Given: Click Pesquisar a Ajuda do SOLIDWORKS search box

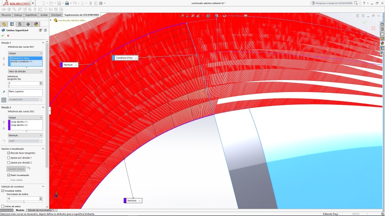Looking at the screenshot, I should pyautogui.click(x=335, y=3).
